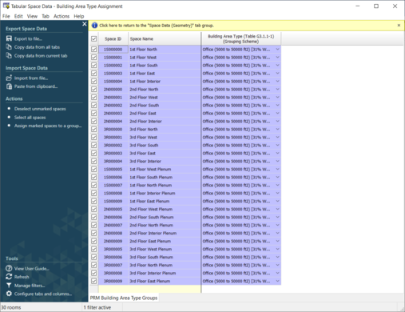Click the Refresh arrows icon

click(9, 277)
